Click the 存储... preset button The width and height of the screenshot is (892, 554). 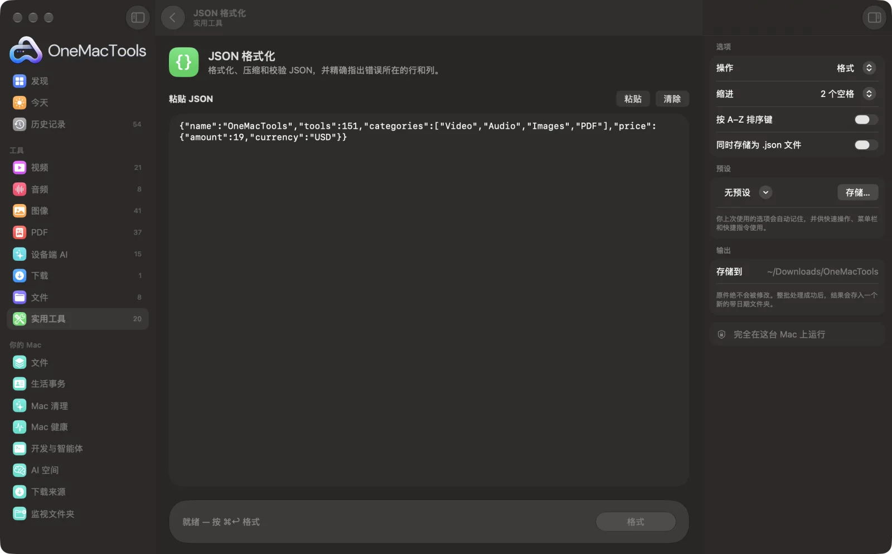pos(857,192)
